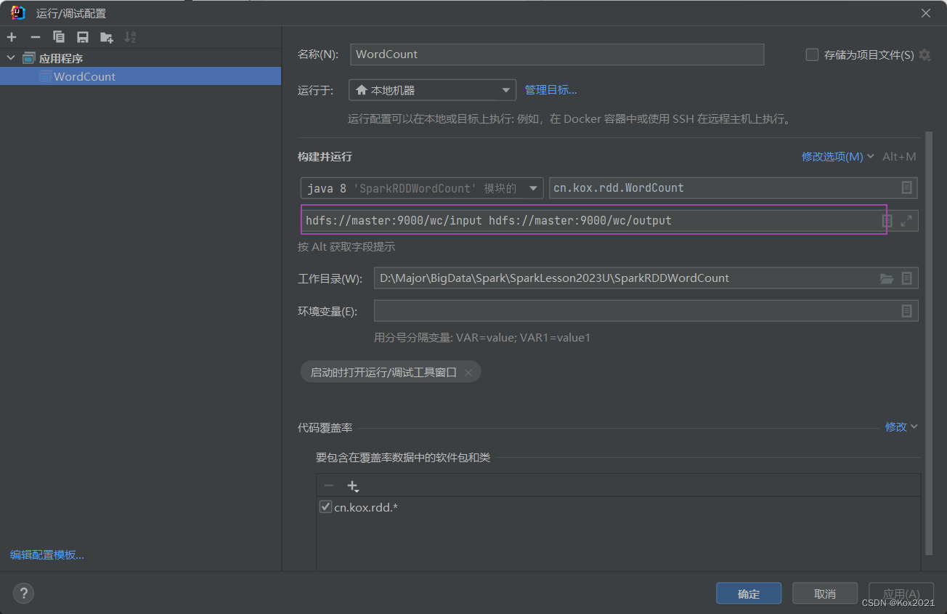947x614 pixels.
Task: Uncheck the cn.kox.rdd.* coverage checkbox
Action: [x=325, y=507]
